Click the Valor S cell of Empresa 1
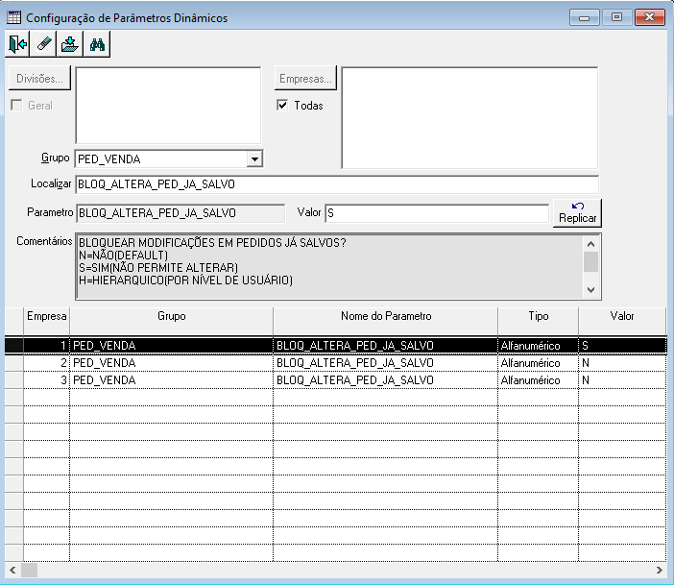 622,346
